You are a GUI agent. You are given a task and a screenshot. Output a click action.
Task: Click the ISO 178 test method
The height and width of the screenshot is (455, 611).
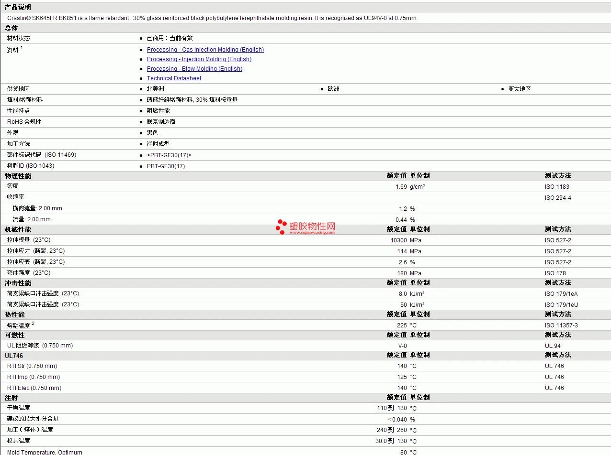tap(555, 273)
